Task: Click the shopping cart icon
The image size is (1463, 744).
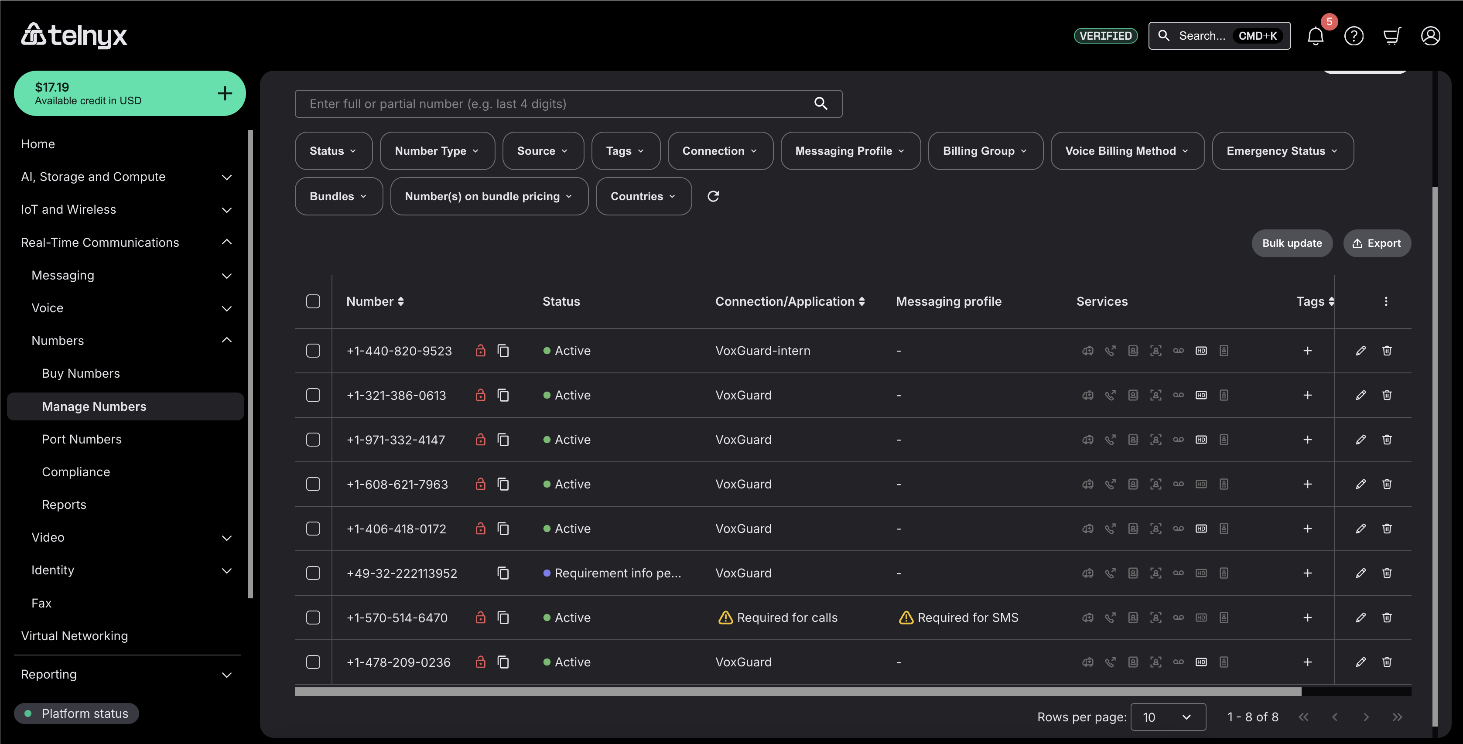Action: pyautogui.click(x=1391, y=36)
